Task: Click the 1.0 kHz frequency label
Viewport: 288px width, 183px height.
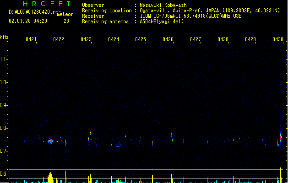Action: [x=3, y=82]
